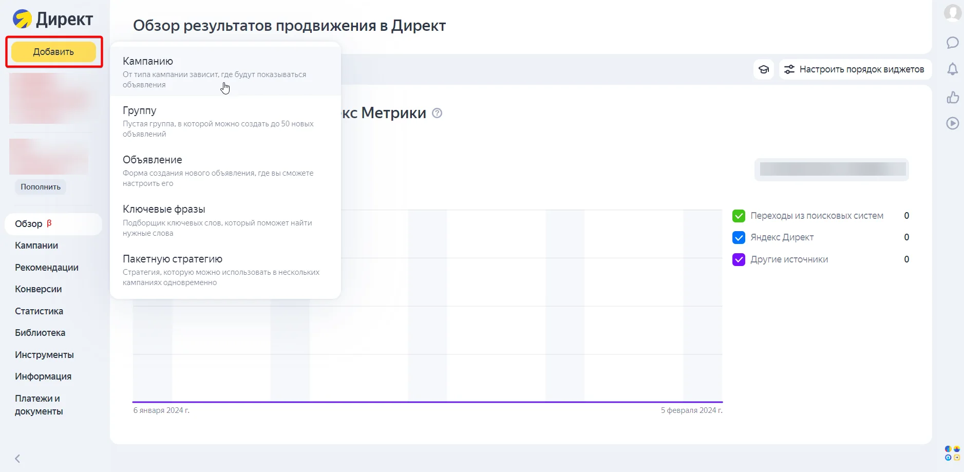
Task: Open Настроить порядок виджетов
Action: [x=856, y=69]
